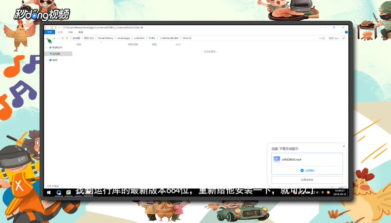Screen dimensions: 391x223
Task: Go back using the Explorer back arrow
Action: (x=47, y=38)
